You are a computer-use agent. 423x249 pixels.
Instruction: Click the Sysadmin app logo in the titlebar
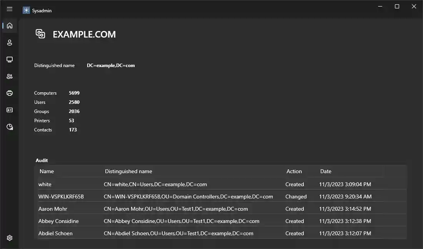[x=26, y=10]
